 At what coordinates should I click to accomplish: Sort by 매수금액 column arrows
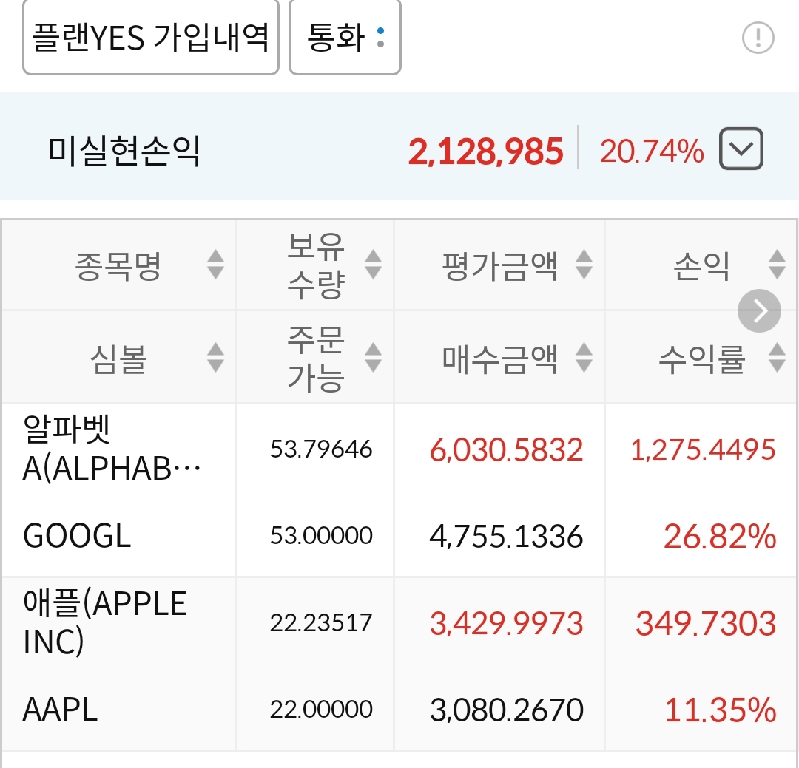tap(584, 358)
